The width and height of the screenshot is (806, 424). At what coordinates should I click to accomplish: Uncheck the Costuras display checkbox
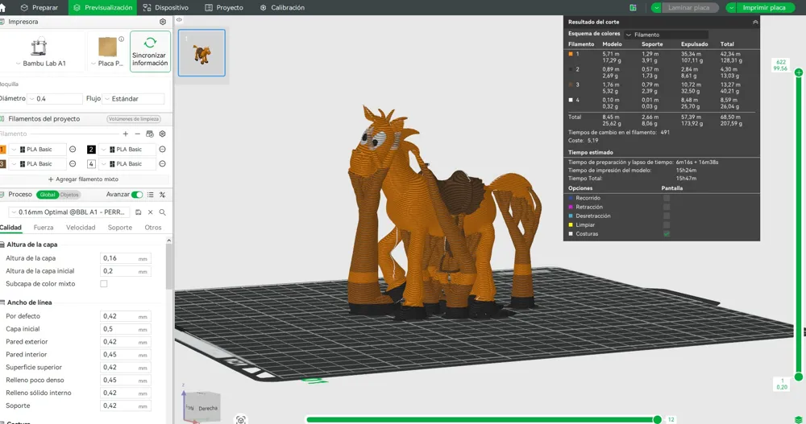(x=667, y=234)
